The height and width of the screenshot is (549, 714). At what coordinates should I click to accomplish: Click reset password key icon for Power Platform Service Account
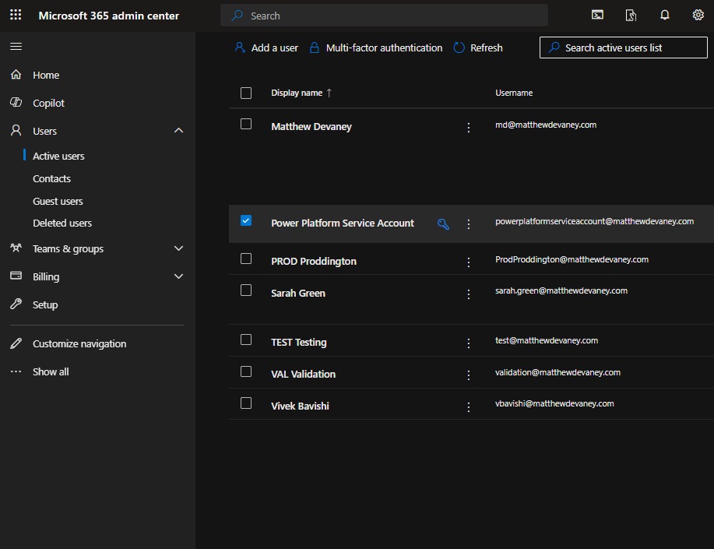tap(443, 223)
